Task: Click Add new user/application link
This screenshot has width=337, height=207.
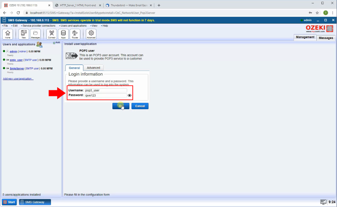Action: tap(18, 78)
